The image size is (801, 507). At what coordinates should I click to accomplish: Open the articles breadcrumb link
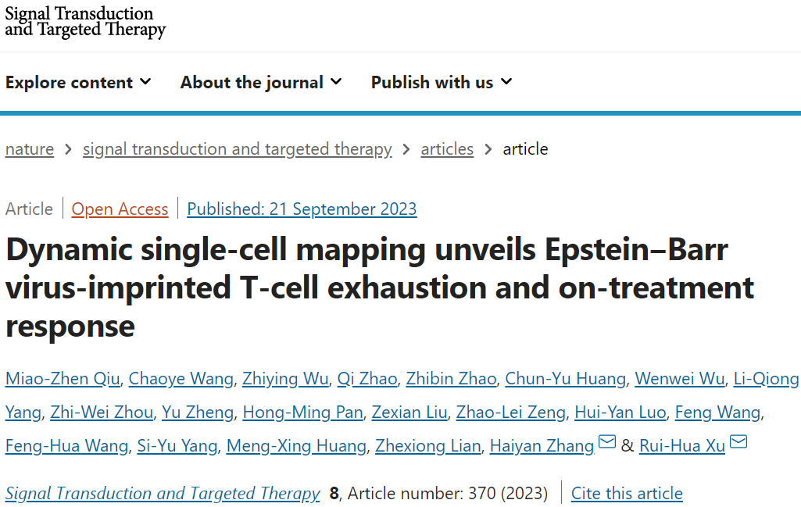[x=447, y=149]
